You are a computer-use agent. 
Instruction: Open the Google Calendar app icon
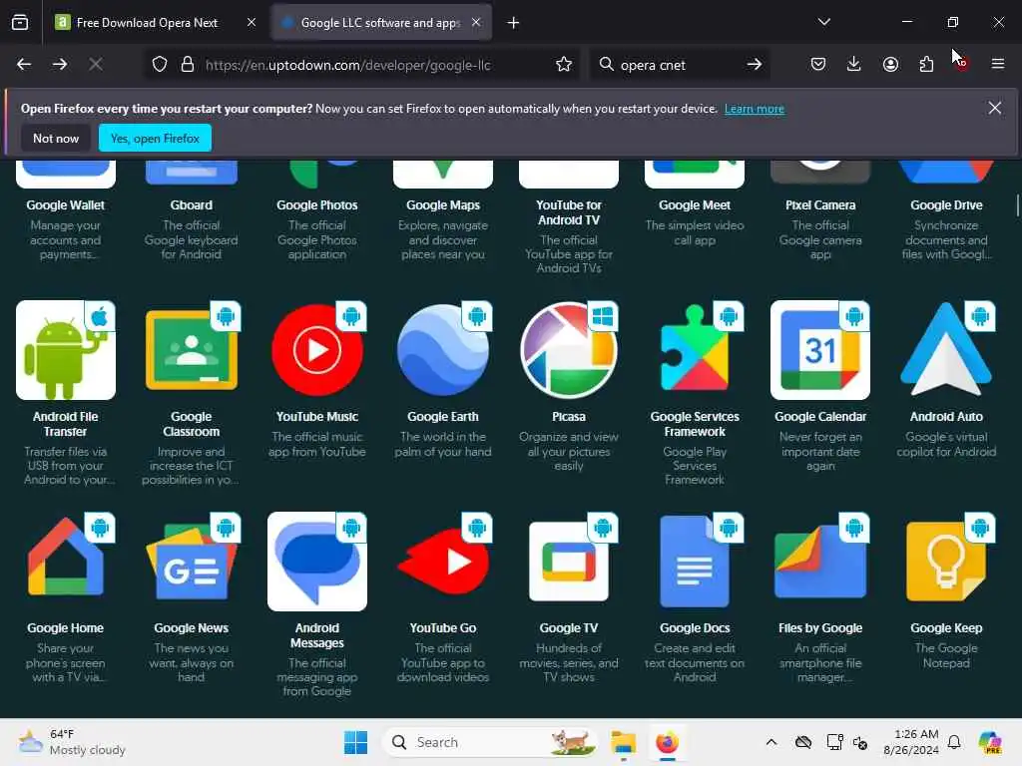click(x=820, y=350)
